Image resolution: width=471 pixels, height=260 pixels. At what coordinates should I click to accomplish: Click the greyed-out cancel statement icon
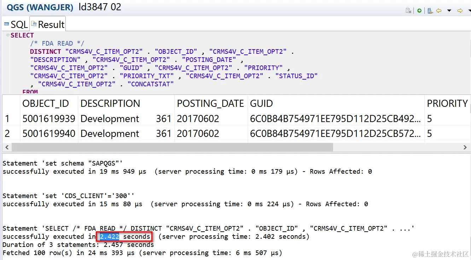(408, 11)
